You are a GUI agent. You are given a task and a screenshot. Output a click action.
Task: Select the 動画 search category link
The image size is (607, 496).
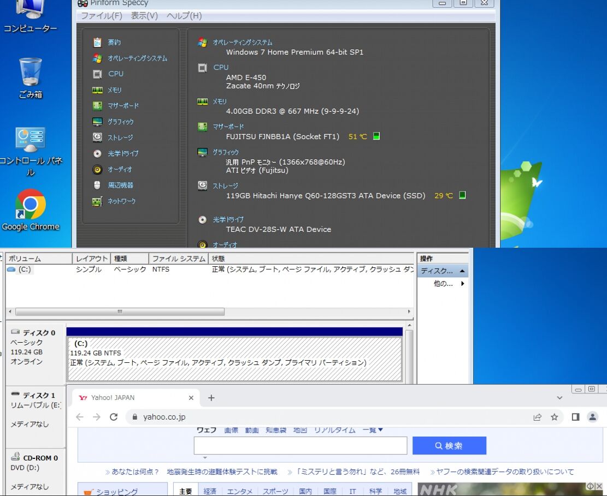tap(252, 430)
